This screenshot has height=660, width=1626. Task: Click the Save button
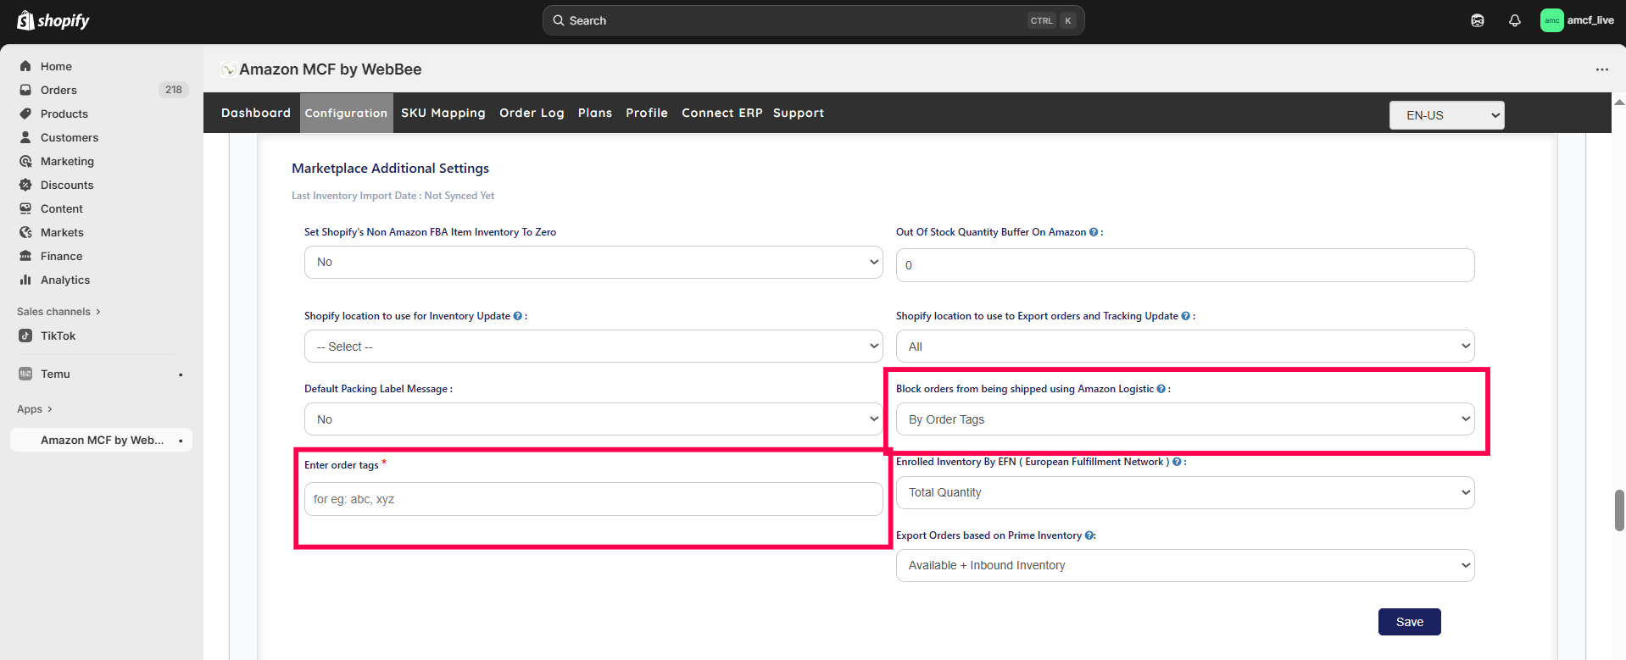[x=1409, y=622]
